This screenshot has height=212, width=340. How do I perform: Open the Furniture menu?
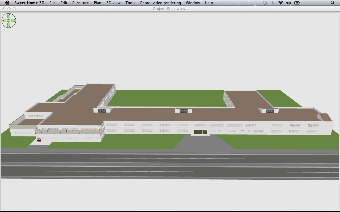[80, 3]
